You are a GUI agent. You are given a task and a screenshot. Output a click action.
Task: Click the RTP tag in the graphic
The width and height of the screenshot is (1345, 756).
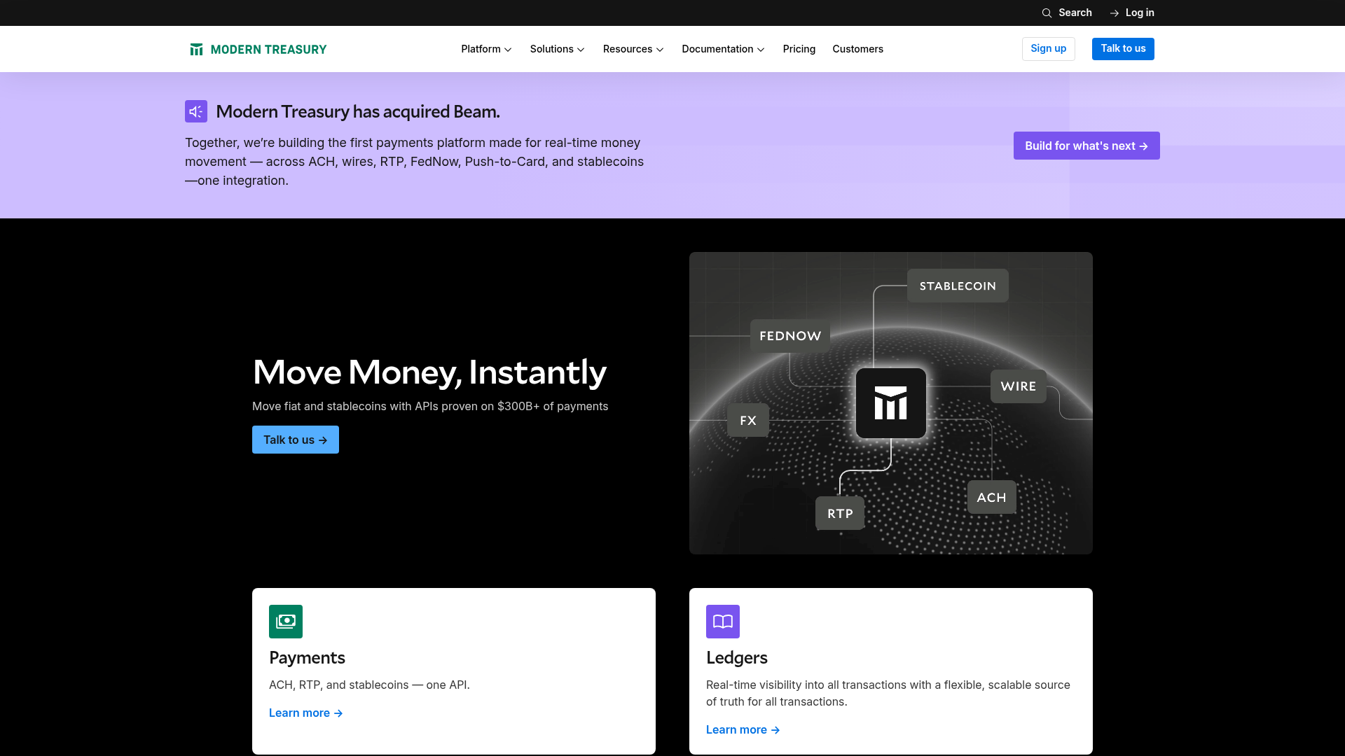(x=840, y=513)
